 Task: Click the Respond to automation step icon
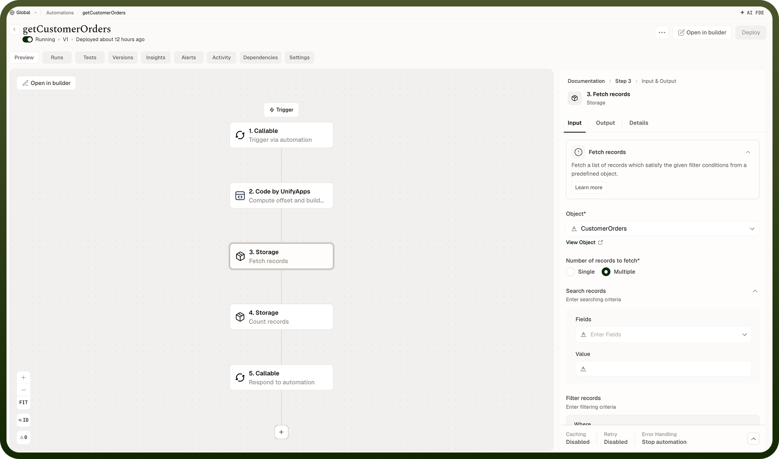pyautogui.click(x=240, y=378)
